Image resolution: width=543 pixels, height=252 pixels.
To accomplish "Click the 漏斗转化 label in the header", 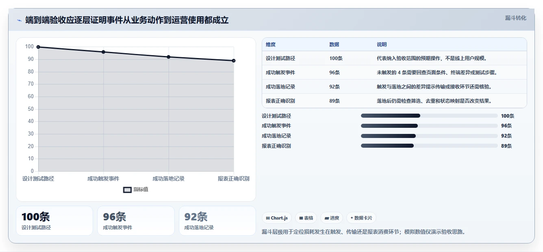I will point(516,18).
